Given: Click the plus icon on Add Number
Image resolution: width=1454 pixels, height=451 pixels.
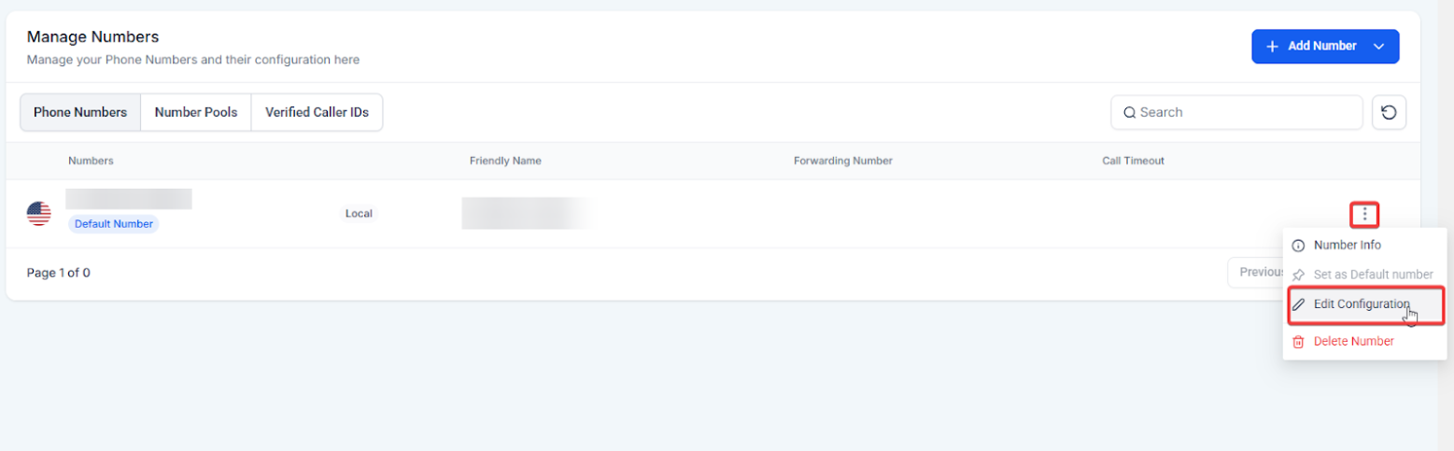Looking at the screenshot, I should coord(1272,46).
